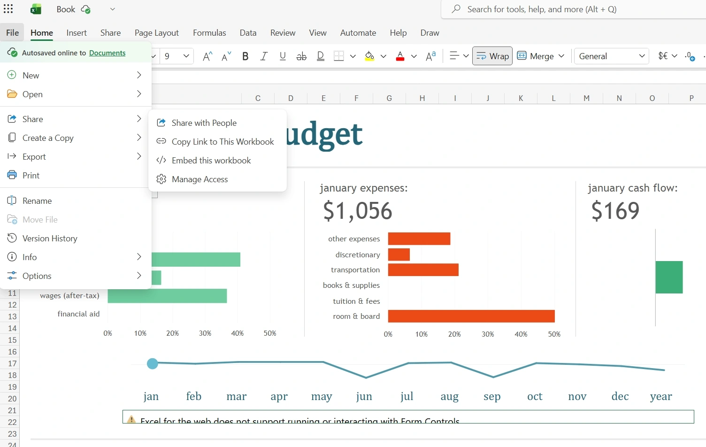Click the cell alignment icon
The width and height of the screenshot is (706, 447).
(454, 56)
